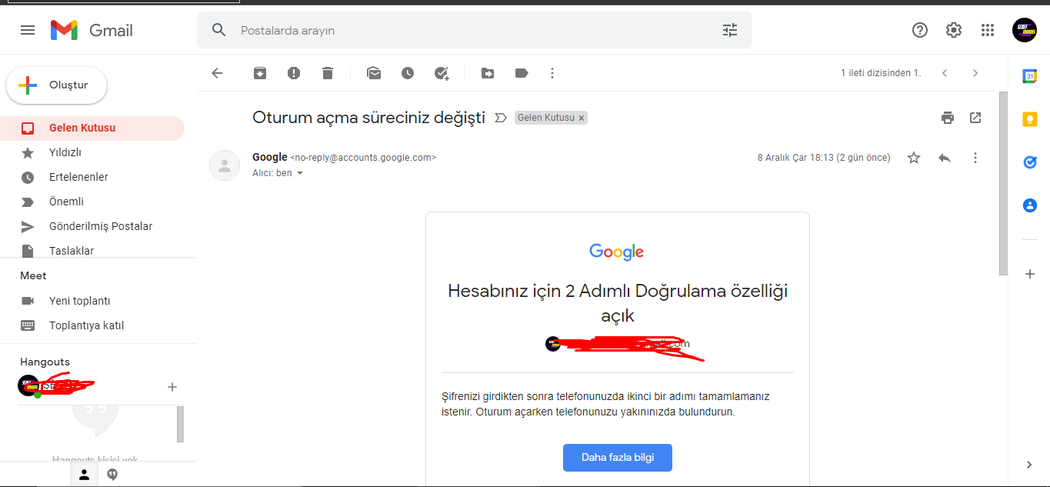The height and width of the screenshot is (487, 1050).
Task: Open the main menu hamburger icon
Action: tap(28, 30)
